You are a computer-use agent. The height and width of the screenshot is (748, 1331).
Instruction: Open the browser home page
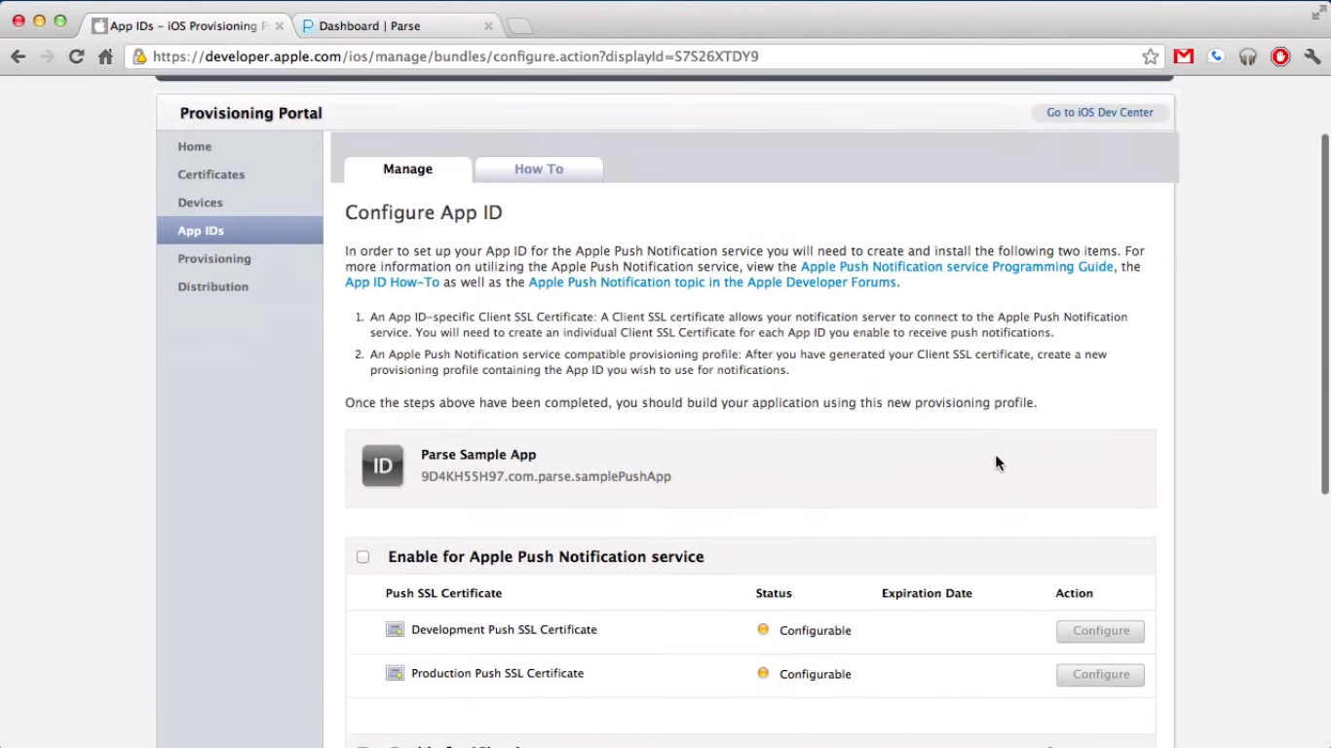pyautogui.click(x=105, y=56)
